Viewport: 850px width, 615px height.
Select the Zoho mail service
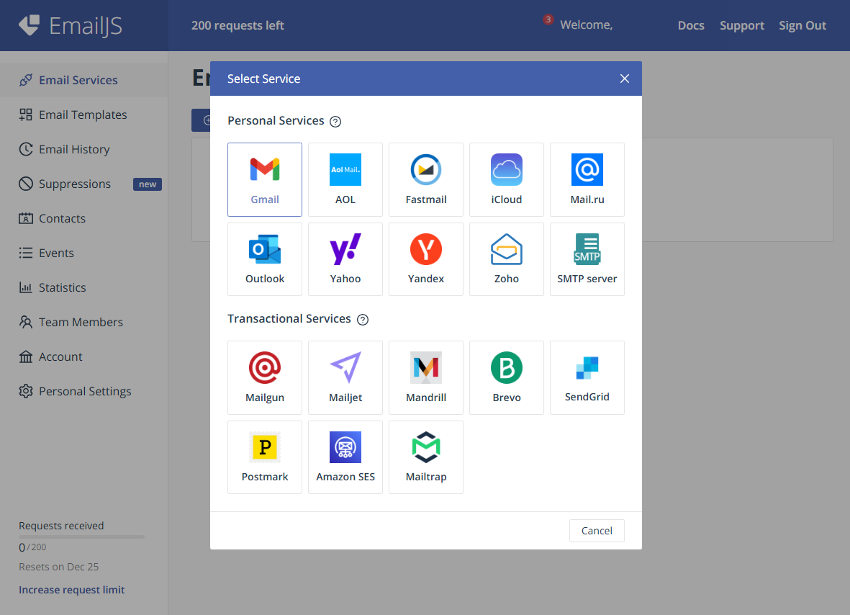[506, 259]
